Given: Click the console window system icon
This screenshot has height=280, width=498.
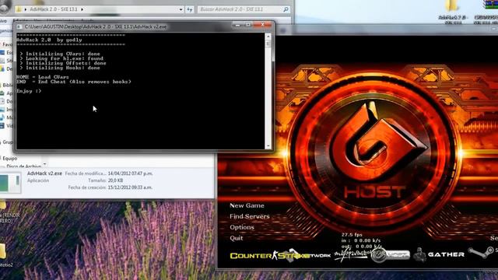Looking at the screenshot, I should [x=19, y=27].
